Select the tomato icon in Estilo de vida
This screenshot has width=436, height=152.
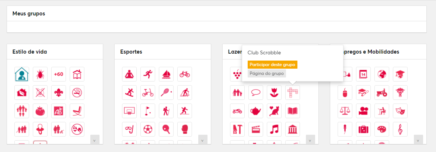(40, 111)
